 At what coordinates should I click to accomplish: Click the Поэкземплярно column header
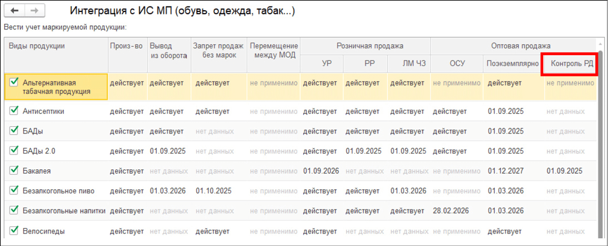(x=511, y=63)
